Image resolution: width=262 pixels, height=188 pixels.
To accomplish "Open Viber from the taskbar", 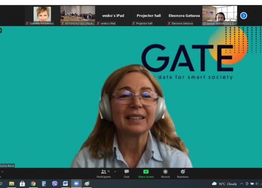I will pyautogui.click(x=55, y=184).
